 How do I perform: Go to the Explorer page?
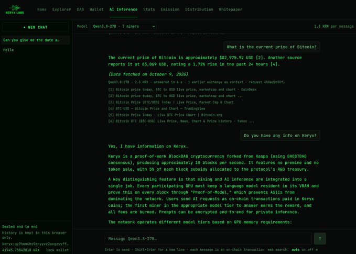[x=61, y=9]
